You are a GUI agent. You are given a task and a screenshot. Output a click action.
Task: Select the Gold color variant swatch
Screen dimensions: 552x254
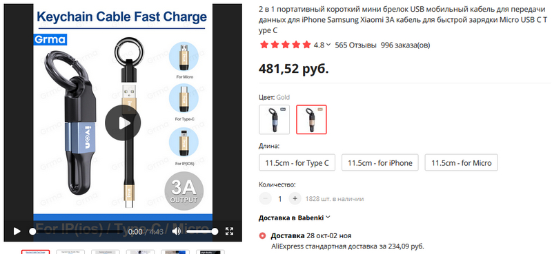coord(311,120)
